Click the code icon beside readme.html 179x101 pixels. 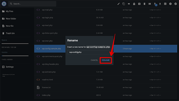coord(38,80)
